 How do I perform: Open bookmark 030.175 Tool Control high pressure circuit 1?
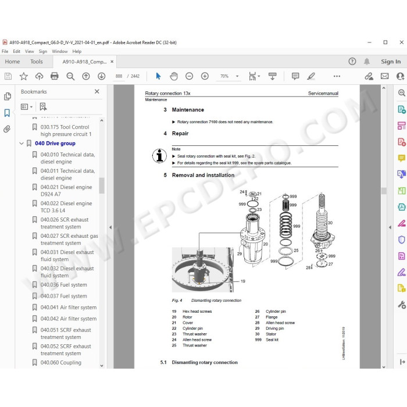point(66,131)
